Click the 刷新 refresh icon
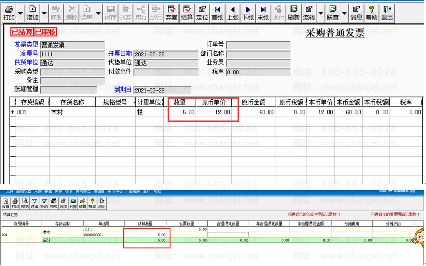 click(294, 13)
